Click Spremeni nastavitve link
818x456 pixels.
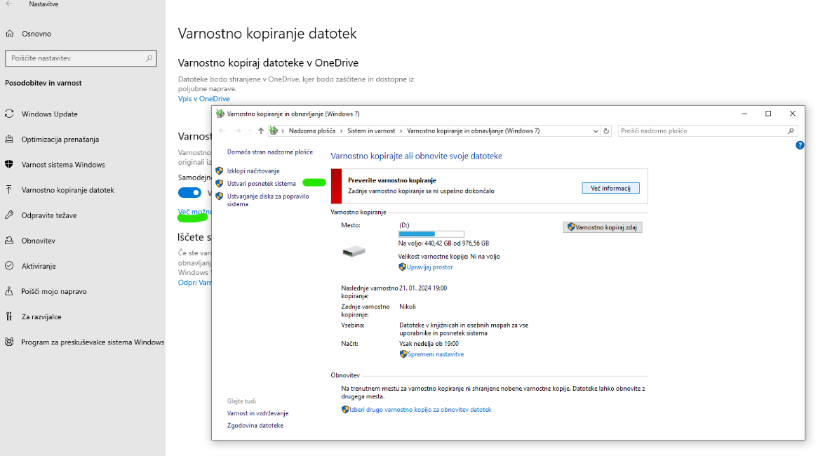click(436, 354)
